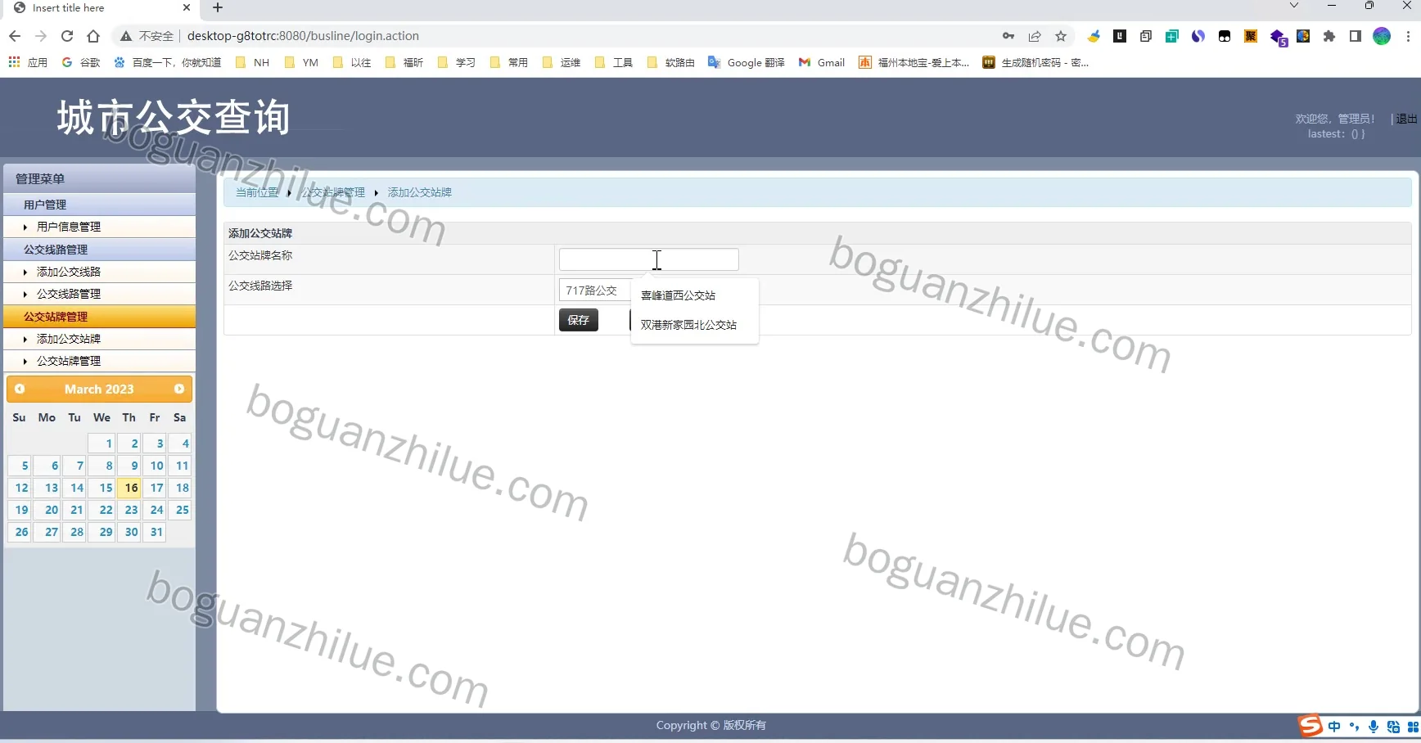Screen dimensions: 1421x743
Task: Go to previous calendar month
Action: click(20, 389)
